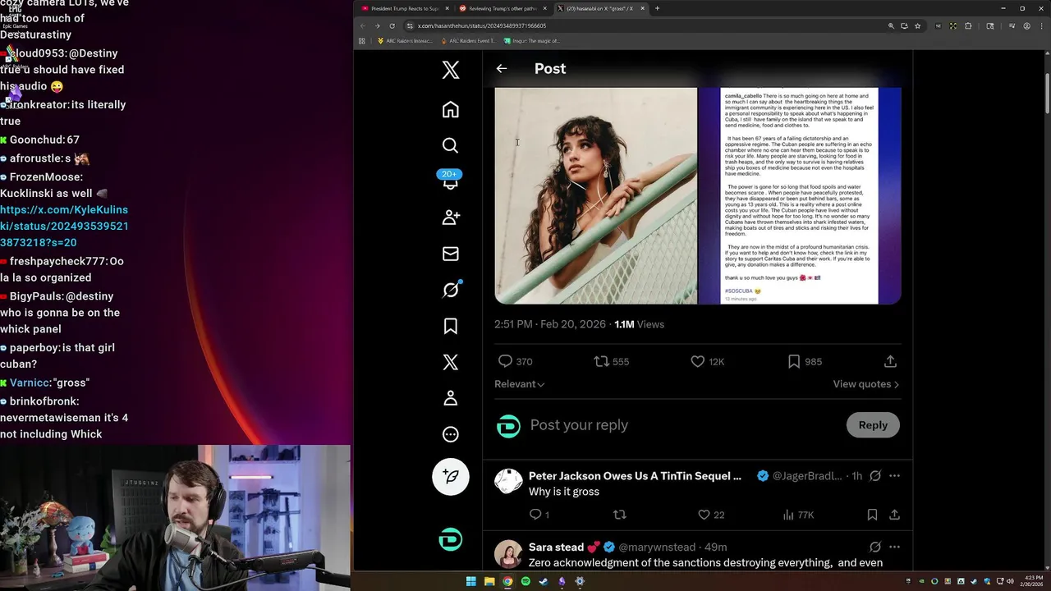Click the X logo at sidebar top
This screenshot has width=1051, height=591.
[450, 70]
